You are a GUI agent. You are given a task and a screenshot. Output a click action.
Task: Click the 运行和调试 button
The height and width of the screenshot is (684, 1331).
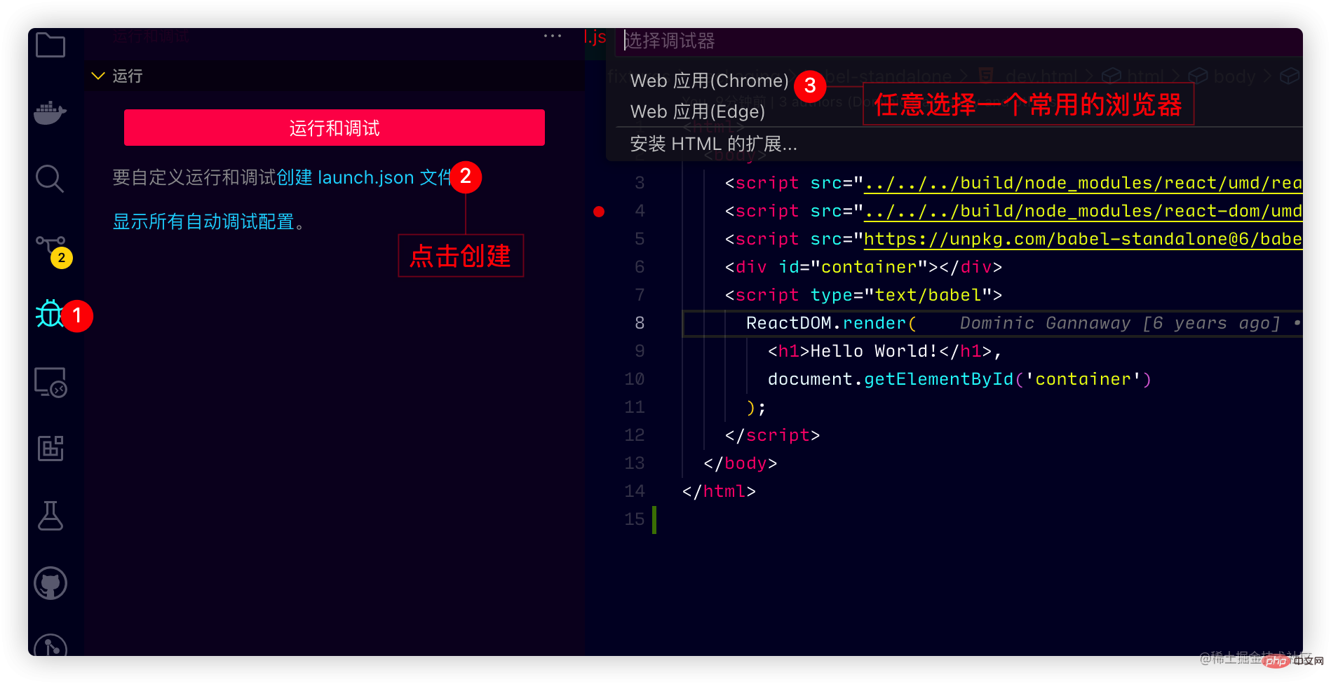pos(335,128)
